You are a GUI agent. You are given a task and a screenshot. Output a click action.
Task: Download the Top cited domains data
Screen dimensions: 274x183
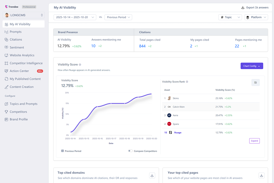[x=152, y=176]
